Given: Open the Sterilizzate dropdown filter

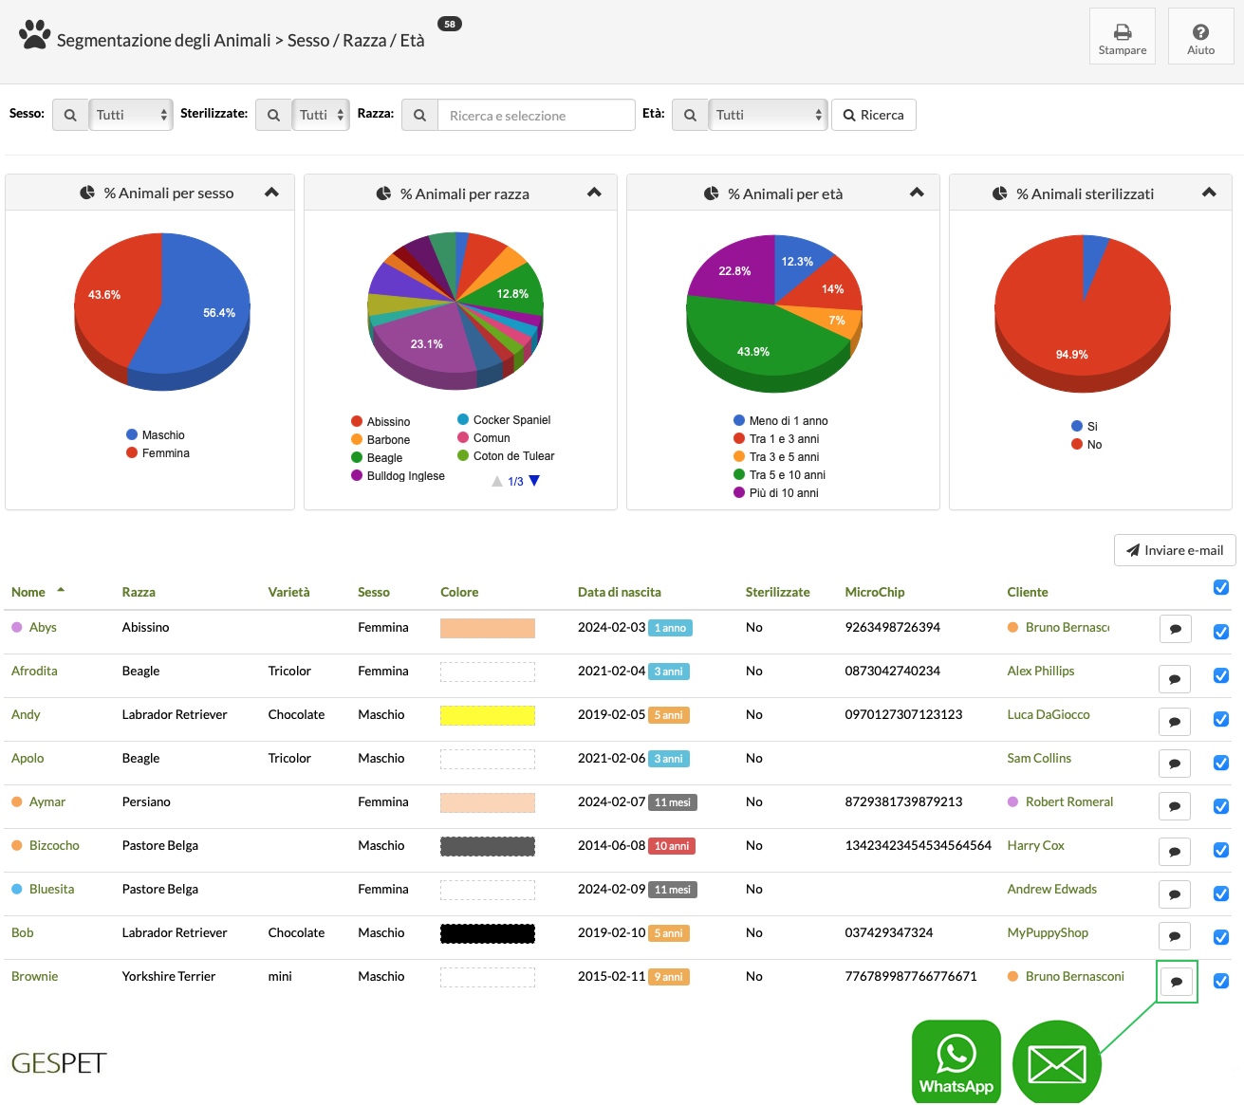Looking at the screenshot, I should point(321,115).
